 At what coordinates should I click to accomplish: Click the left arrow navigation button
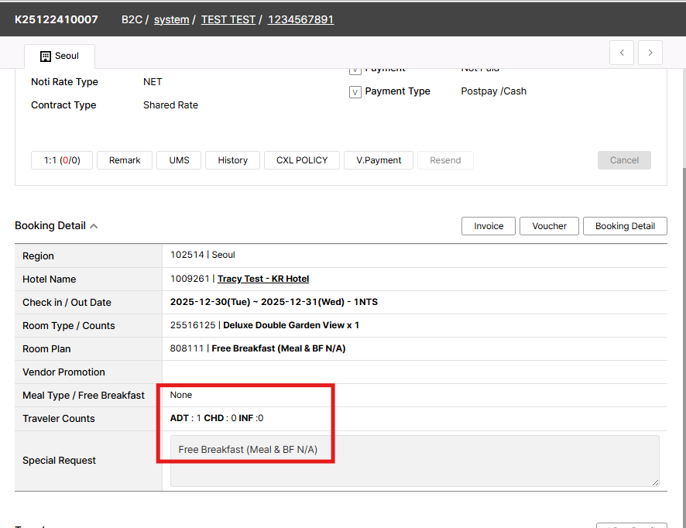click(x=622, y=53)
